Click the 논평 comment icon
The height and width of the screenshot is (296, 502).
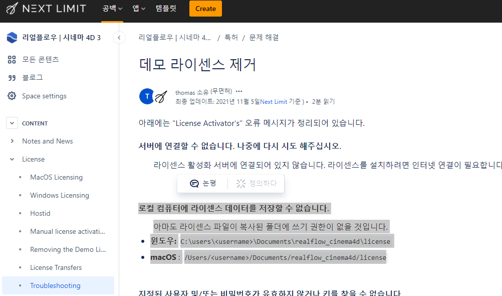(194, 184)
